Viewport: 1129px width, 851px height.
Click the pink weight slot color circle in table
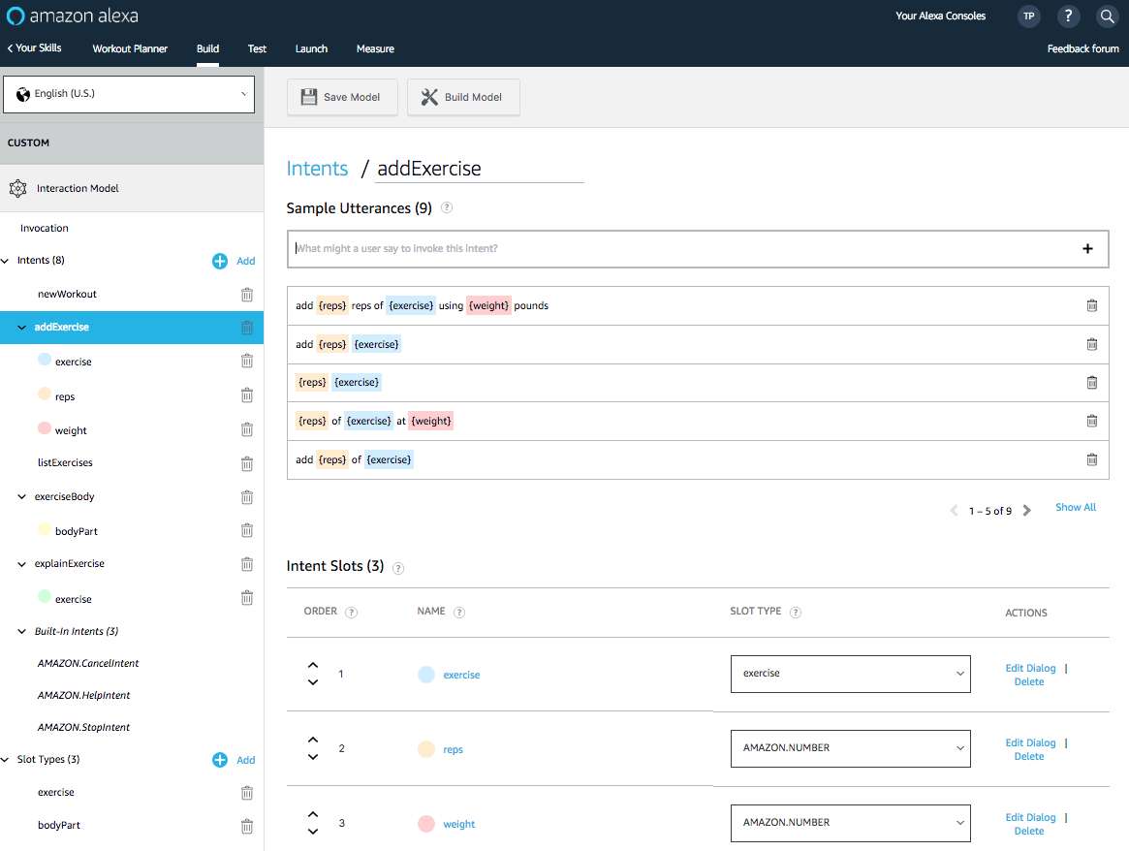click(426, 824)
